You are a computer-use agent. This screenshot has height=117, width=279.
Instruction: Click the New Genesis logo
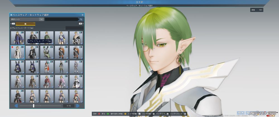click(263, 114)
